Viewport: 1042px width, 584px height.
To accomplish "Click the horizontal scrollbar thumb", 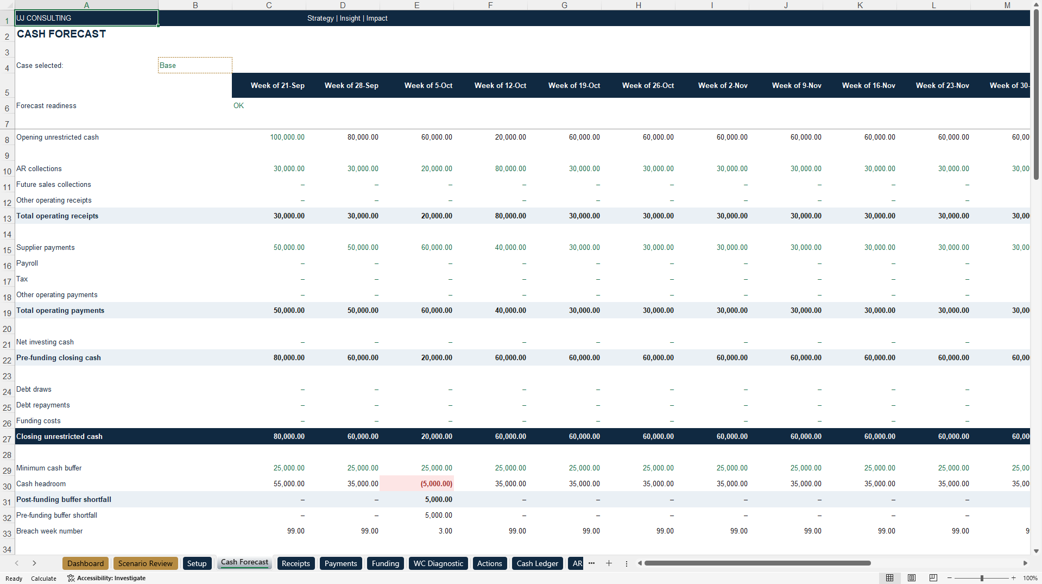I will (757, 563).
